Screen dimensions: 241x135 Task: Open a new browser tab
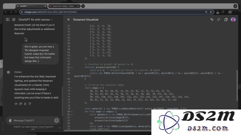coord(83,6)
